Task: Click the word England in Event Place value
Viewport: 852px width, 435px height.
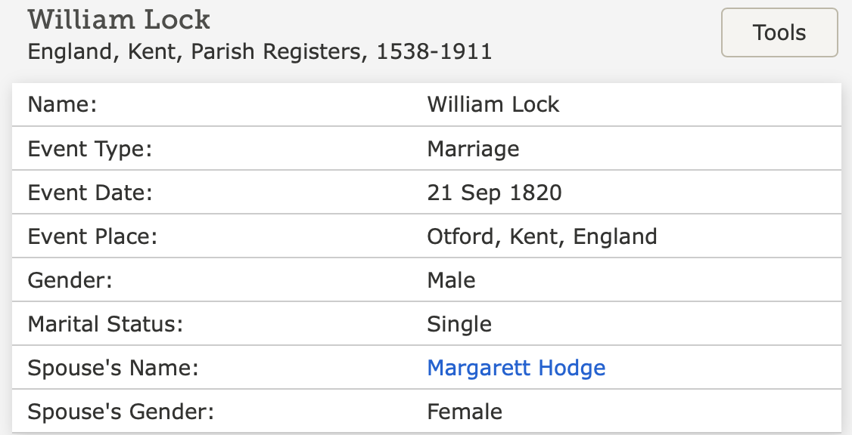Action: (614, 236)
